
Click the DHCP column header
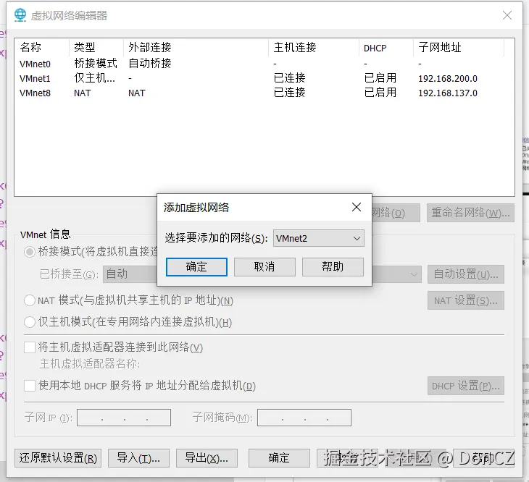[386, 47]
